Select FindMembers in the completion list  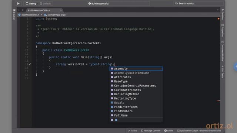tap(136, 111)
